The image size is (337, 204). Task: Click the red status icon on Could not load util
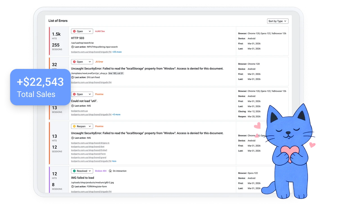[x=74, y=94]
